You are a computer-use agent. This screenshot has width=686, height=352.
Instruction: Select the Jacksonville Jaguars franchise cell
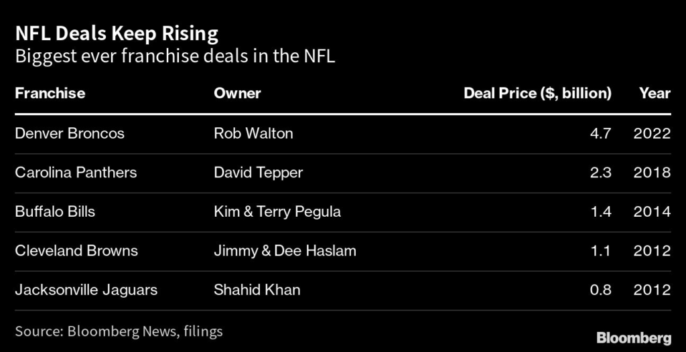click(x=86, y=290)
